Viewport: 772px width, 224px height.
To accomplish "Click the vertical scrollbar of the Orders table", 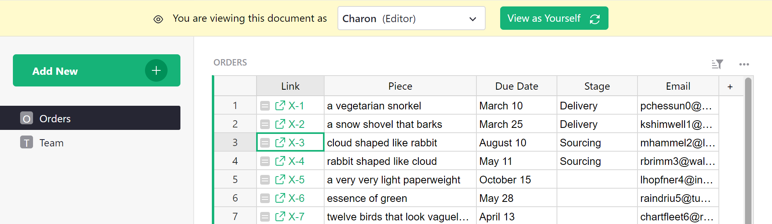I will pos(748,153).
